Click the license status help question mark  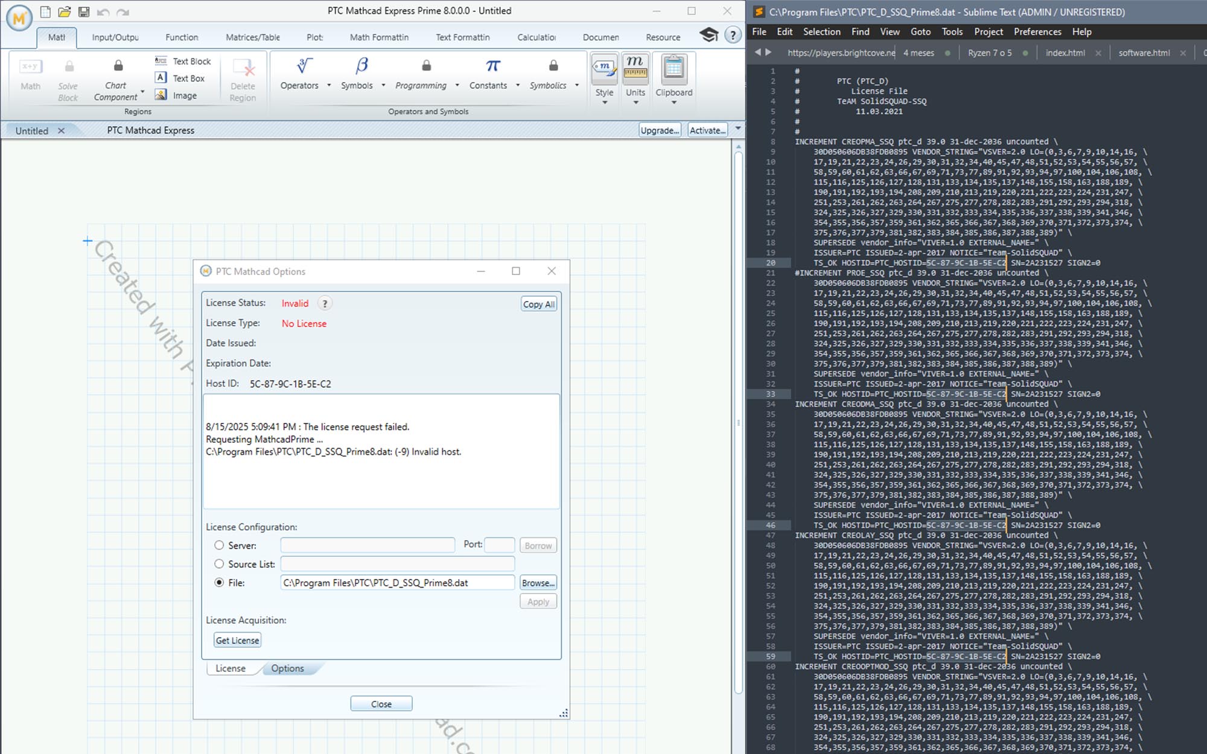click(325, 303)
